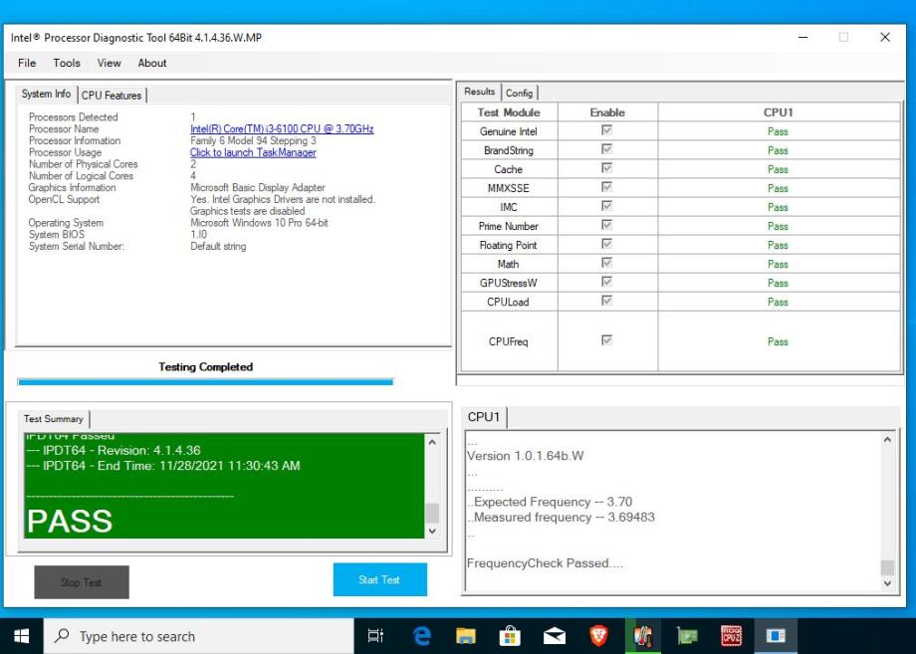Toggle the BrandString test checkbox
This screenshot has width=916, height=654.
607,149
